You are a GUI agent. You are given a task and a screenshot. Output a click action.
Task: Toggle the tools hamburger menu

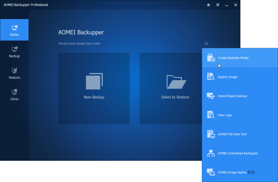click(206, 43)
